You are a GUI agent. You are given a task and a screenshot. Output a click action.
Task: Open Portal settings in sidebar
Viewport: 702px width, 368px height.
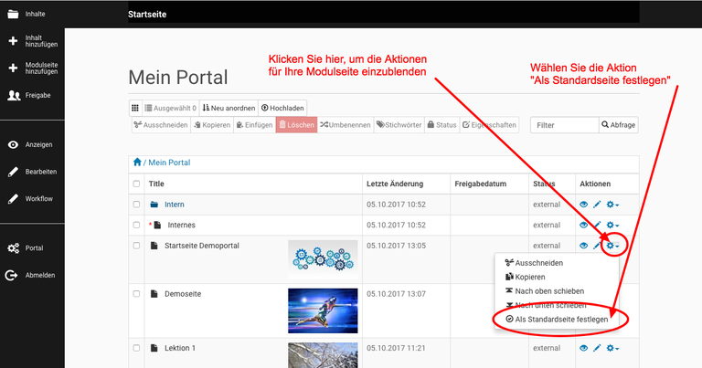26,247
